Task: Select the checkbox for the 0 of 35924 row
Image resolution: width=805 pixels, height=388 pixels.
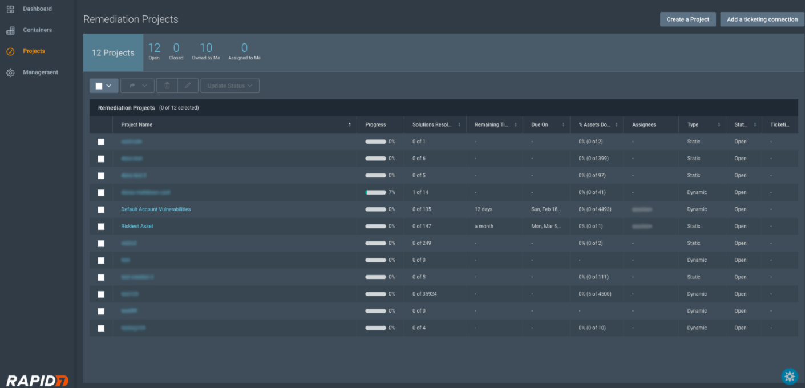Action: 101,294
